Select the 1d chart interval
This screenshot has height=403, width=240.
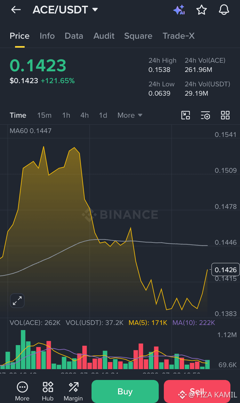(x=103, y=115)
